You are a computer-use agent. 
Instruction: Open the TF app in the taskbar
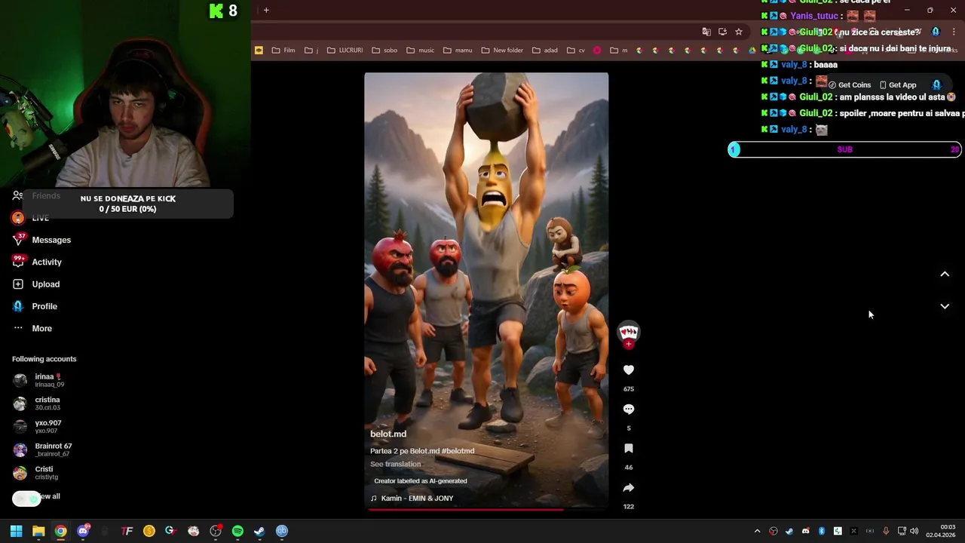(127, 531)
